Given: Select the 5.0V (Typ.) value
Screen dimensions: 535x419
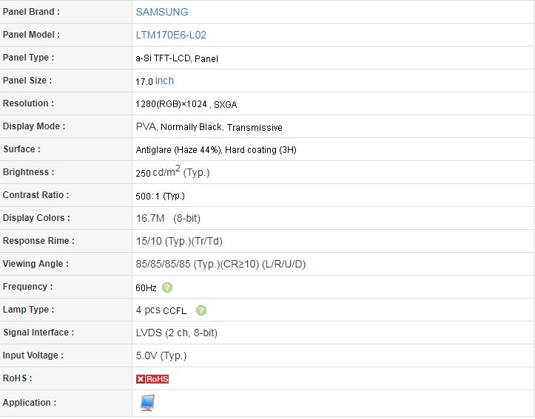Looking at the screenshot, I should [161, 356].
